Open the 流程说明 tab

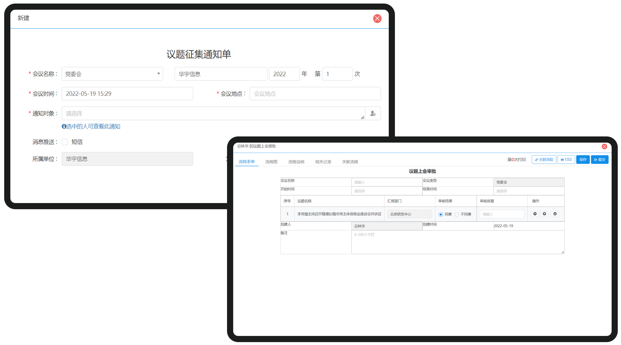296,162
